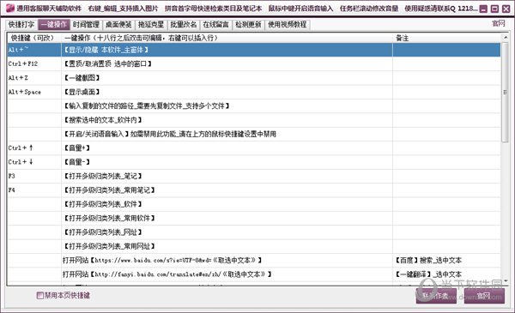Select the Alt+~ hotkey cell
This screenshot has height=313, width=515.
pos(34,50)
